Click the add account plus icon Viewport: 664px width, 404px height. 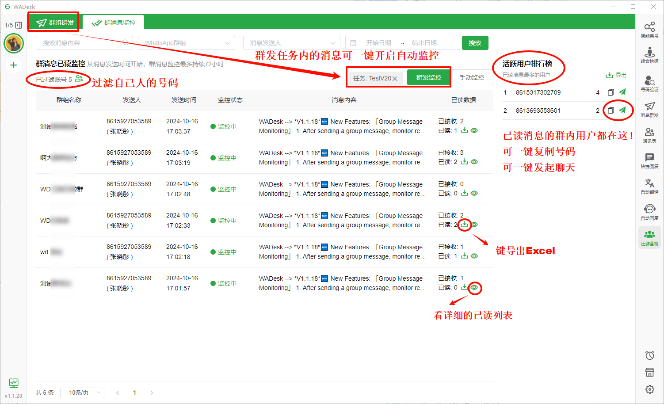(14, 65)
